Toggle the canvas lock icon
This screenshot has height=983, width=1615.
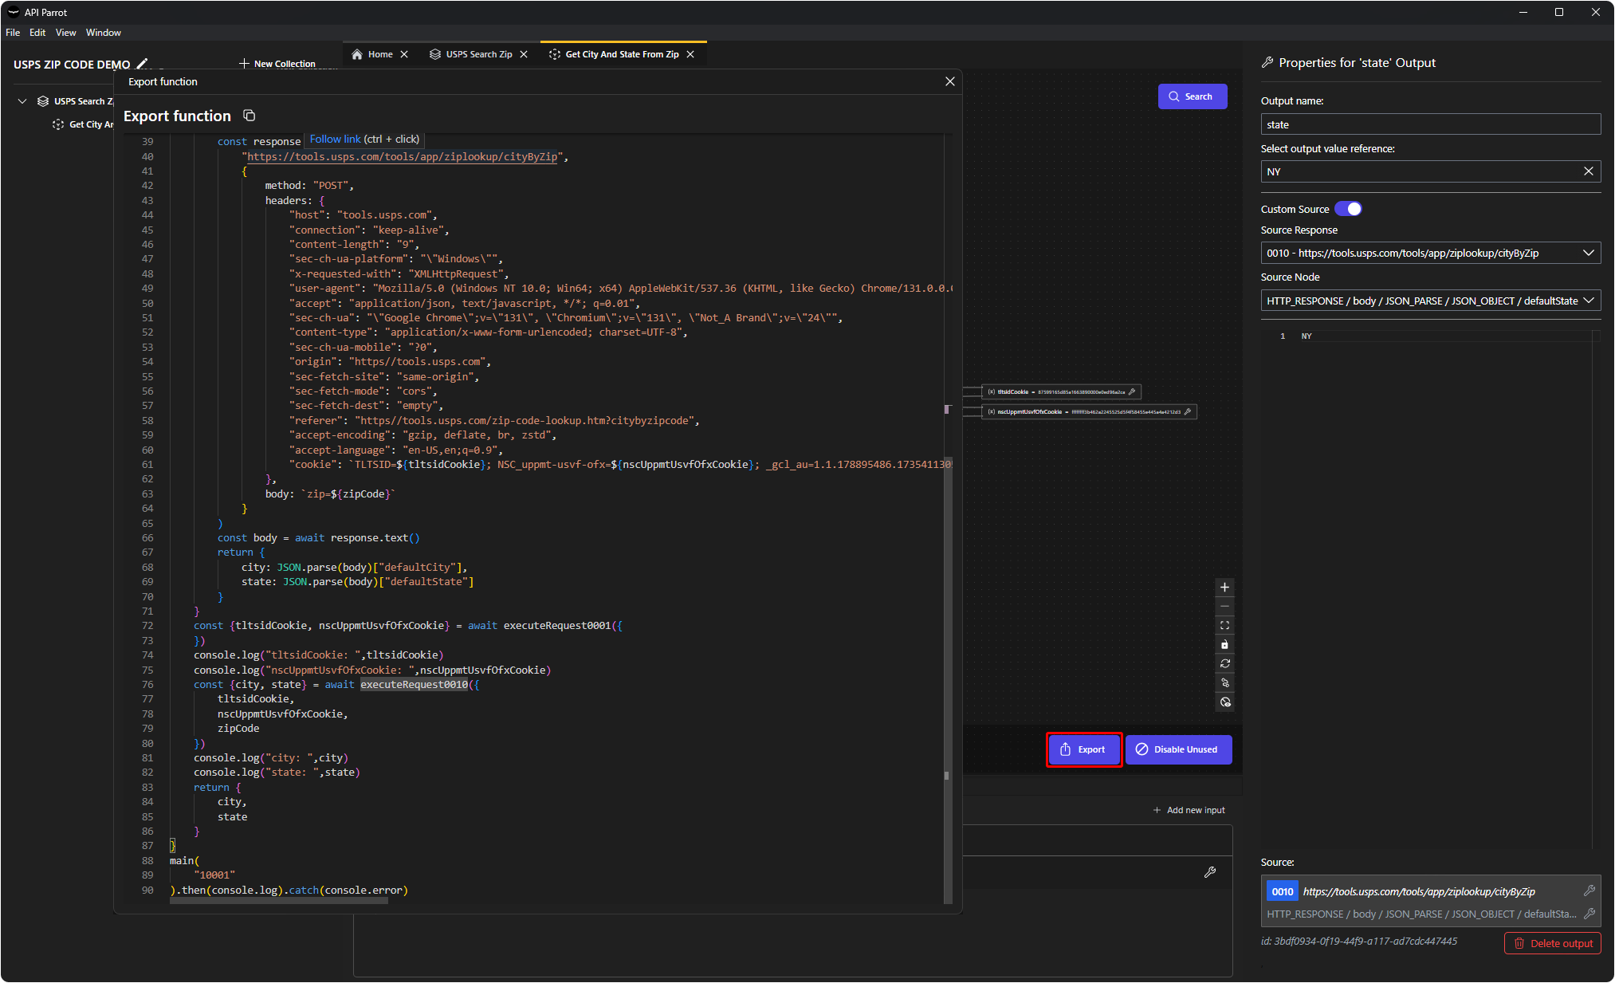pyautogui.click(x=1224, y=645)
